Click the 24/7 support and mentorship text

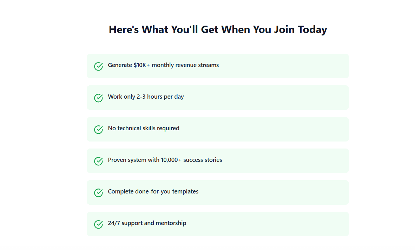(x=147, y=223)
